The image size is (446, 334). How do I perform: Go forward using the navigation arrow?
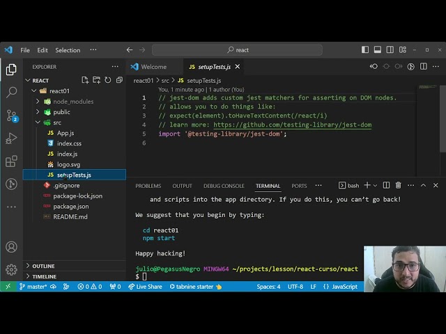(142, 50)
